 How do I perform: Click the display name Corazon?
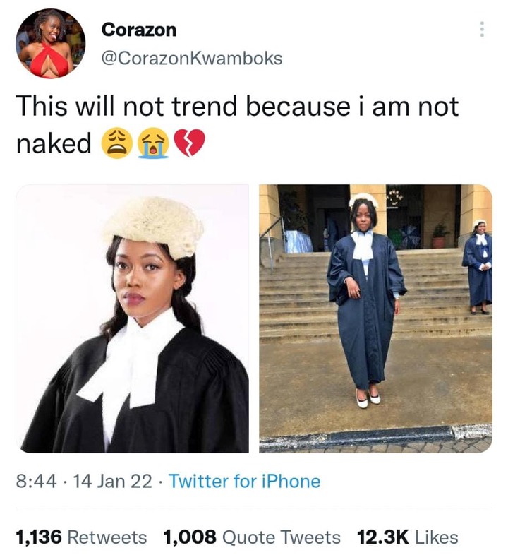pos(139,30)
